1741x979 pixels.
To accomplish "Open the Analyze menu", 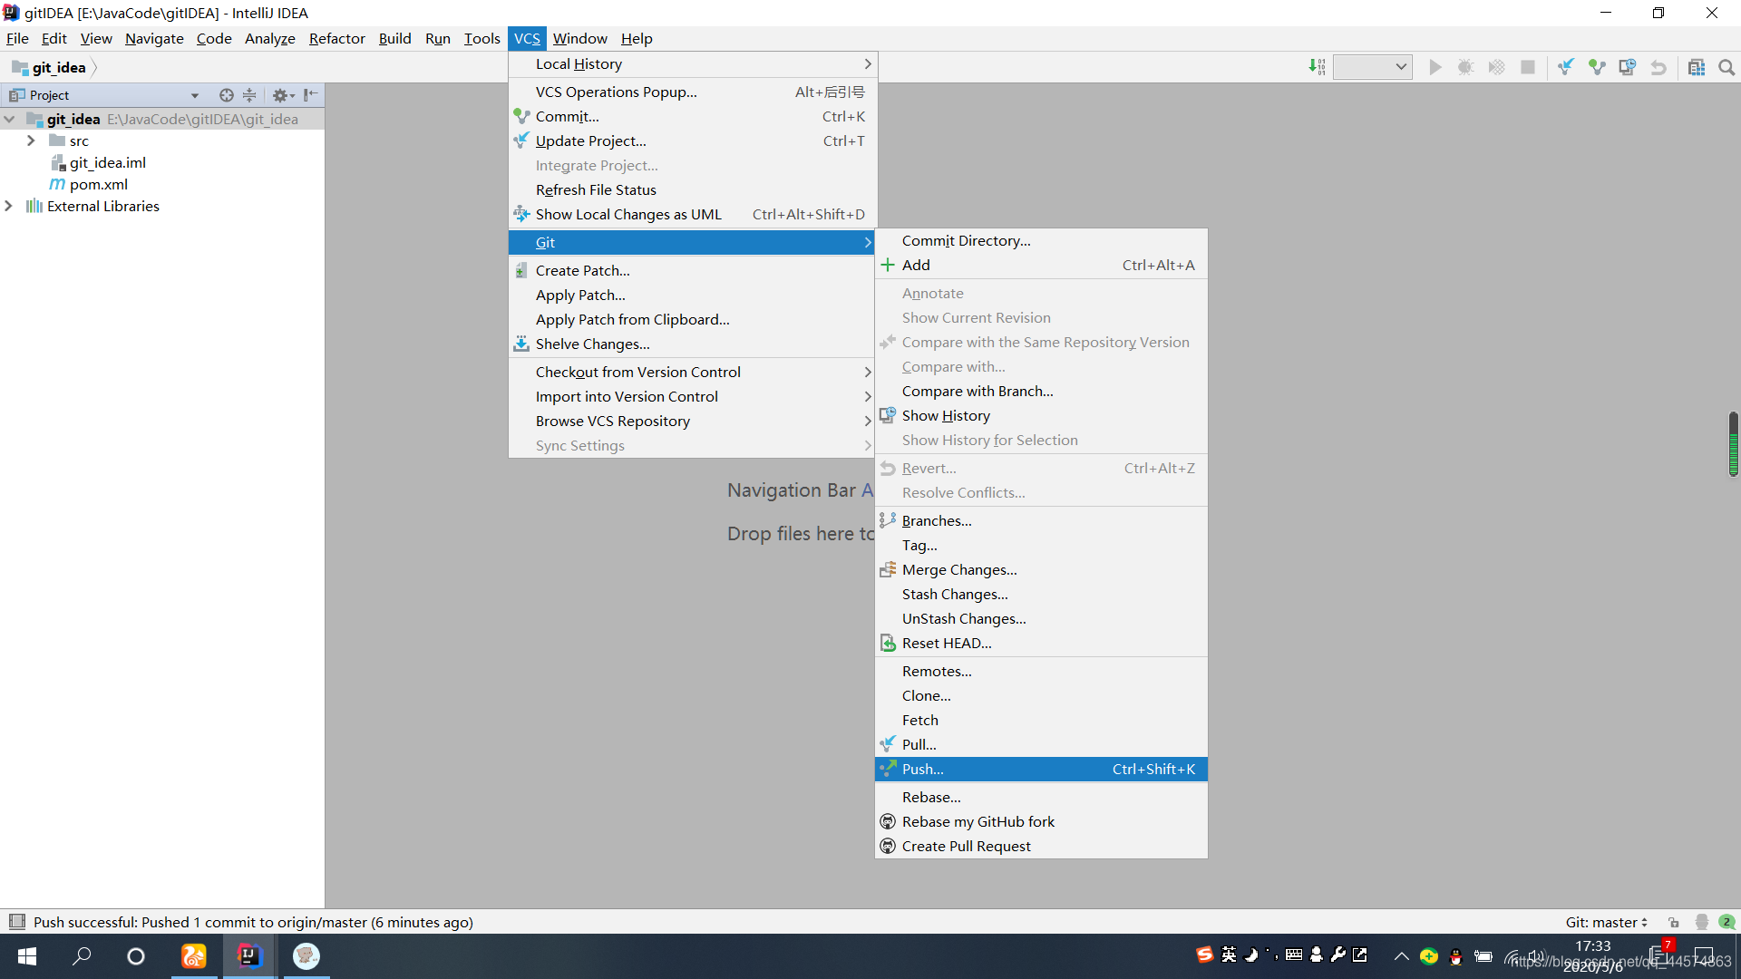I will pos(269,38).
